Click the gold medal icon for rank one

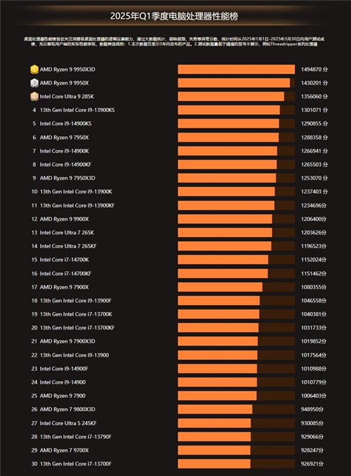click(35, 70)
